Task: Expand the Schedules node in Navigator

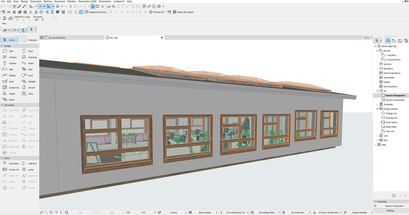Action: 377,104
